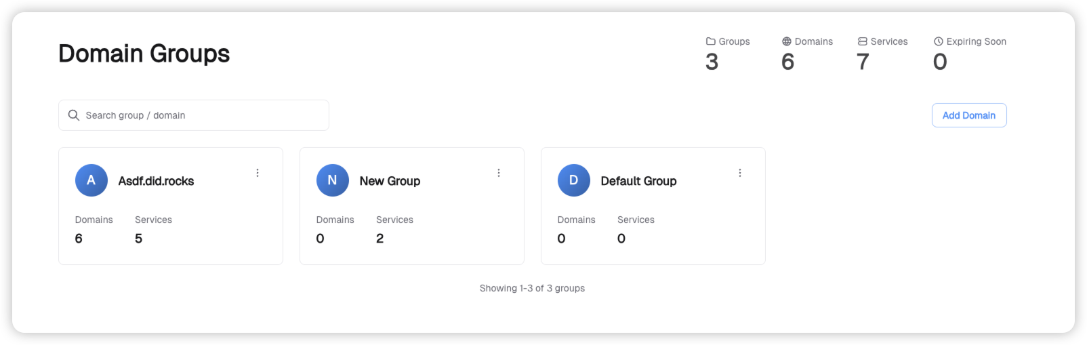The width and height of the screenshot is (1087, 345).
Task: Click the 'Showing 1-3 of 3 groups' text
Action: click(532, 288)
